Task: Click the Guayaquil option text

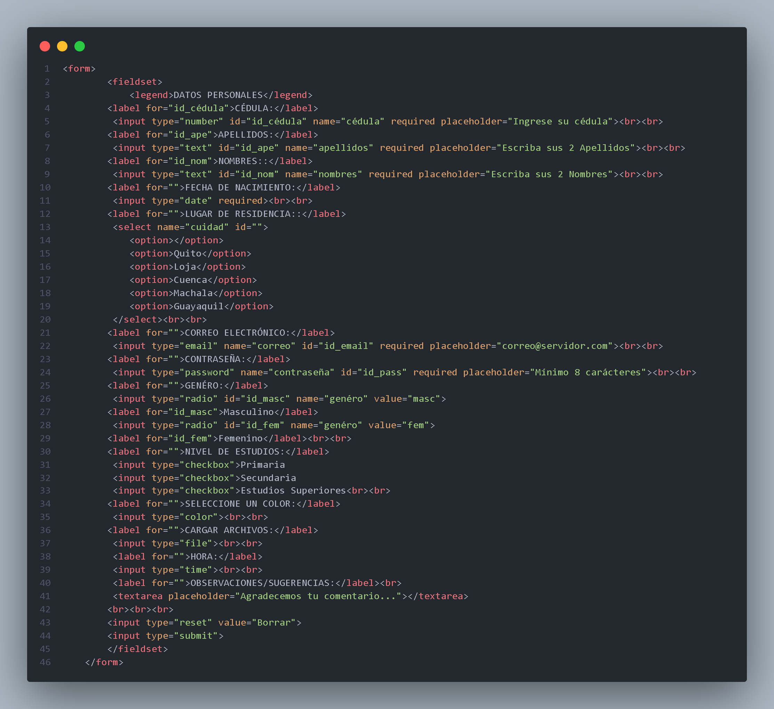Action: click(199, 307)
